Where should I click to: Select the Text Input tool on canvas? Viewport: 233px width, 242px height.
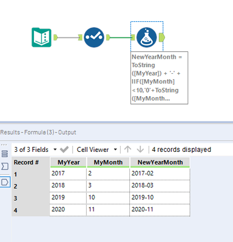(41, 38)
